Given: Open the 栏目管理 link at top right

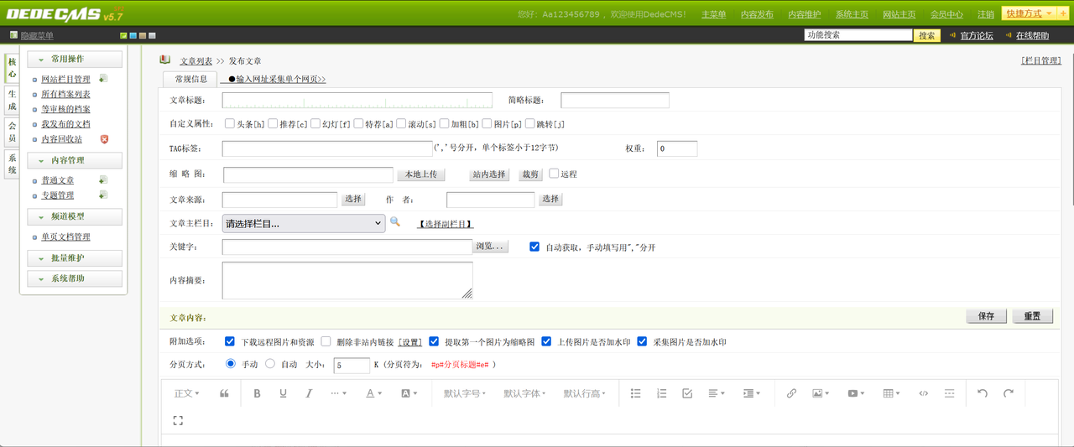Looking at the screenshot, I should point(1040,61).
